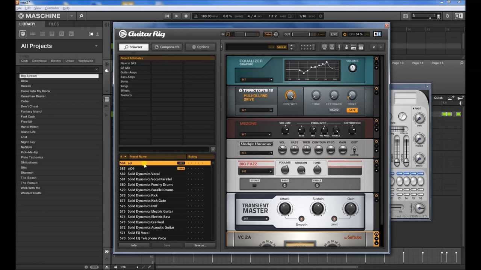Viewport: 481px width, 270px height.
Task: Open the Master FX tool
Action: tap(361, 47)
